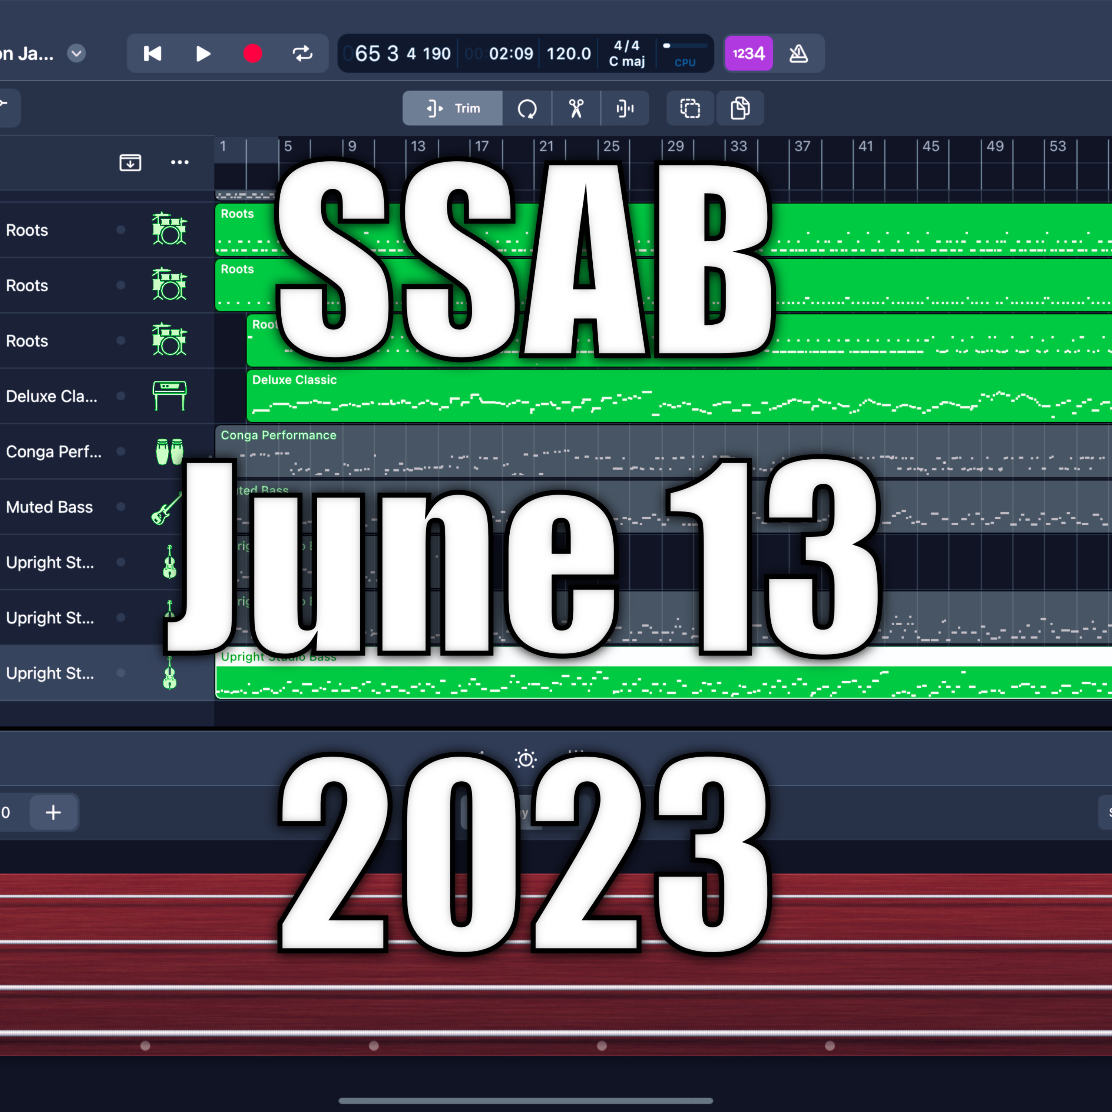
Task: Click the multi-select regions icon
Action: (690, 108)
